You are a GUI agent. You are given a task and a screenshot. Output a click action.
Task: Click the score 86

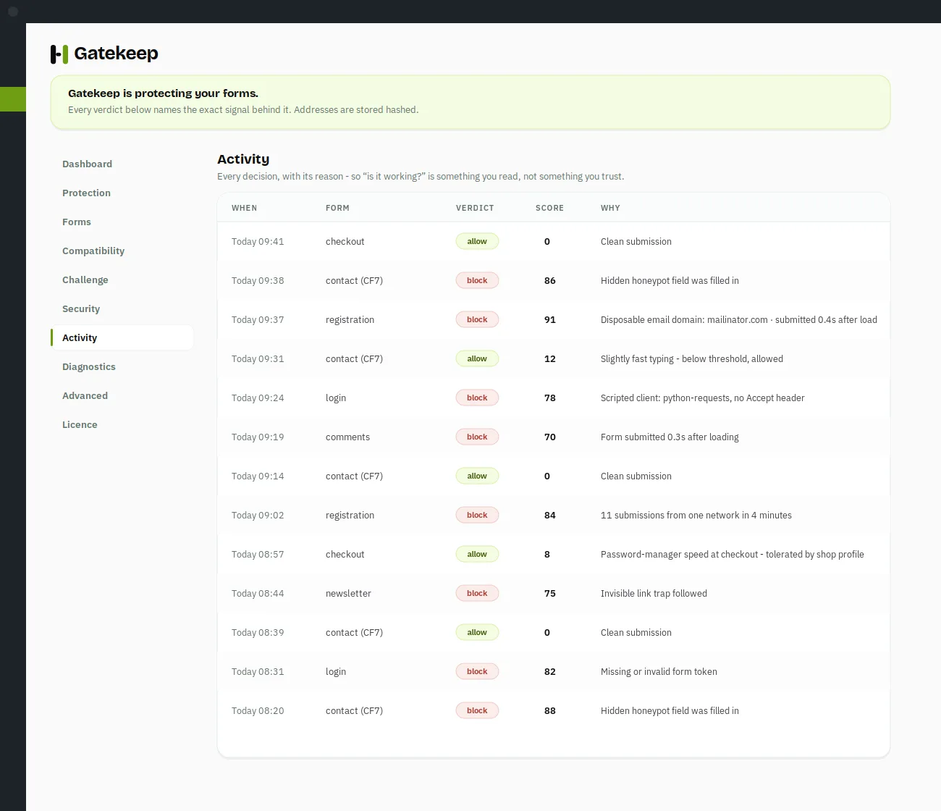pos(550,281)
